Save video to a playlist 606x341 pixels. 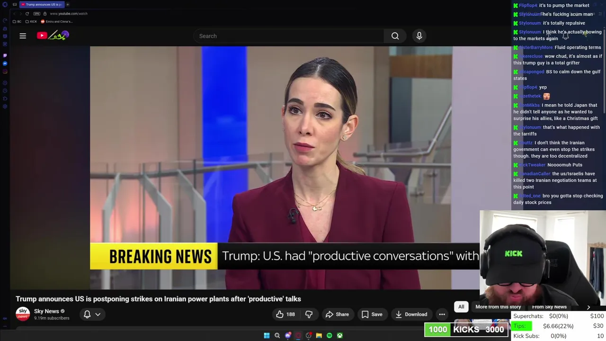[x=372, y=314]
